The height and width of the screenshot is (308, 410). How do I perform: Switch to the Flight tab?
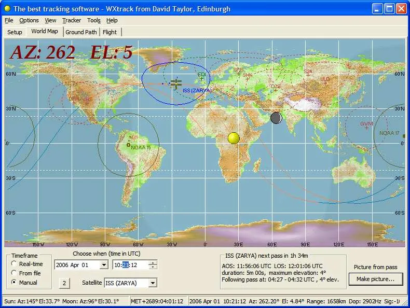(x=110, y=32)
